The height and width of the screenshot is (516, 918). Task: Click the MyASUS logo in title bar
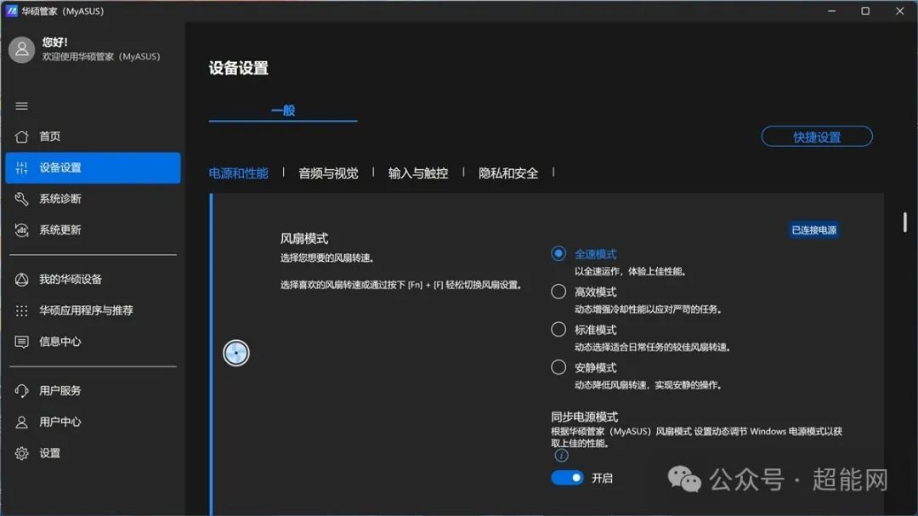click(11, 11)
